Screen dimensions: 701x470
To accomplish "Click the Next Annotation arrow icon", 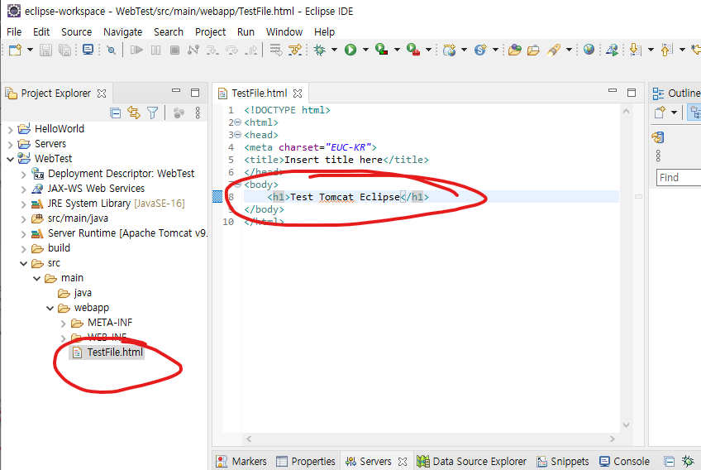I will click(x=635, y=50).
